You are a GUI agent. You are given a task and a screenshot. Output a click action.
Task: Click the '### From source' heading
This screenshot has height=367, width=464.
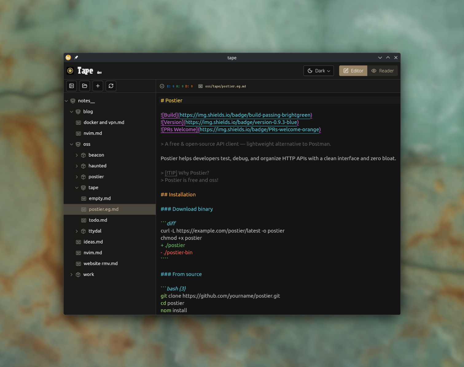[x=181, y=274]
